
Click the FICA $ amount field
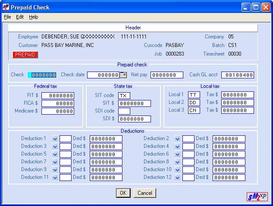(x=58, y=103)
